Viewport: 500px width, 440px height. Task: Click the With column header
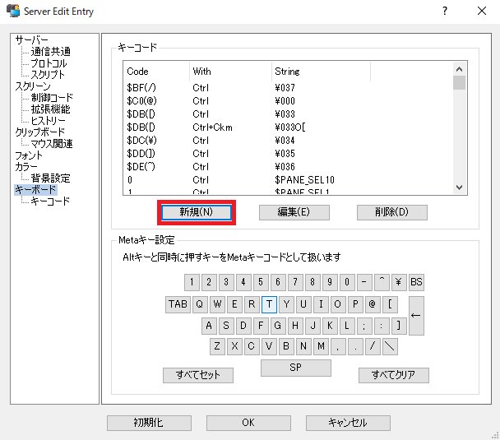coord(230,71)
